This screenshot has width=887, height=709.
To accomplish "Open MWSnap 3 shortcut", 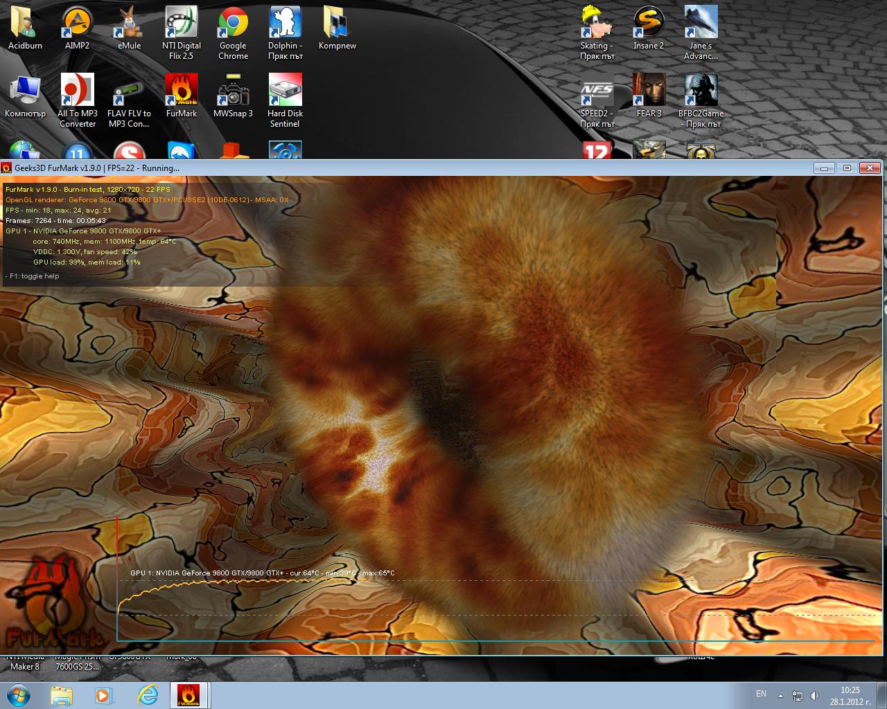I will [234, 96].
